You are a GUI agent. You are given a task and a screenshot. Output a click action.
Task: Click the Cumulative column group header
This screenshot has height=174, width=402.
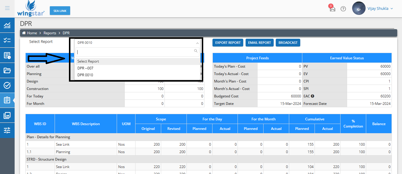[315, 119]
